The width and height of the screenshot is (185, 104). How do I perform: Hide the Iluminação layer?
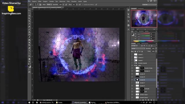pyautogui.click(x=132, y=89)
